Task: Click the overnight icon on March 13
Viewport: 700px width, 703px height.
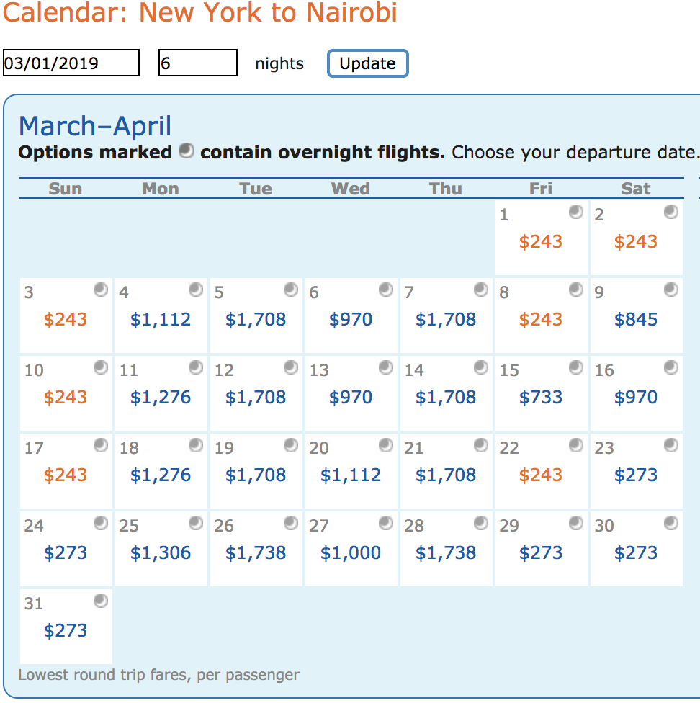Action: click(386, 367)
